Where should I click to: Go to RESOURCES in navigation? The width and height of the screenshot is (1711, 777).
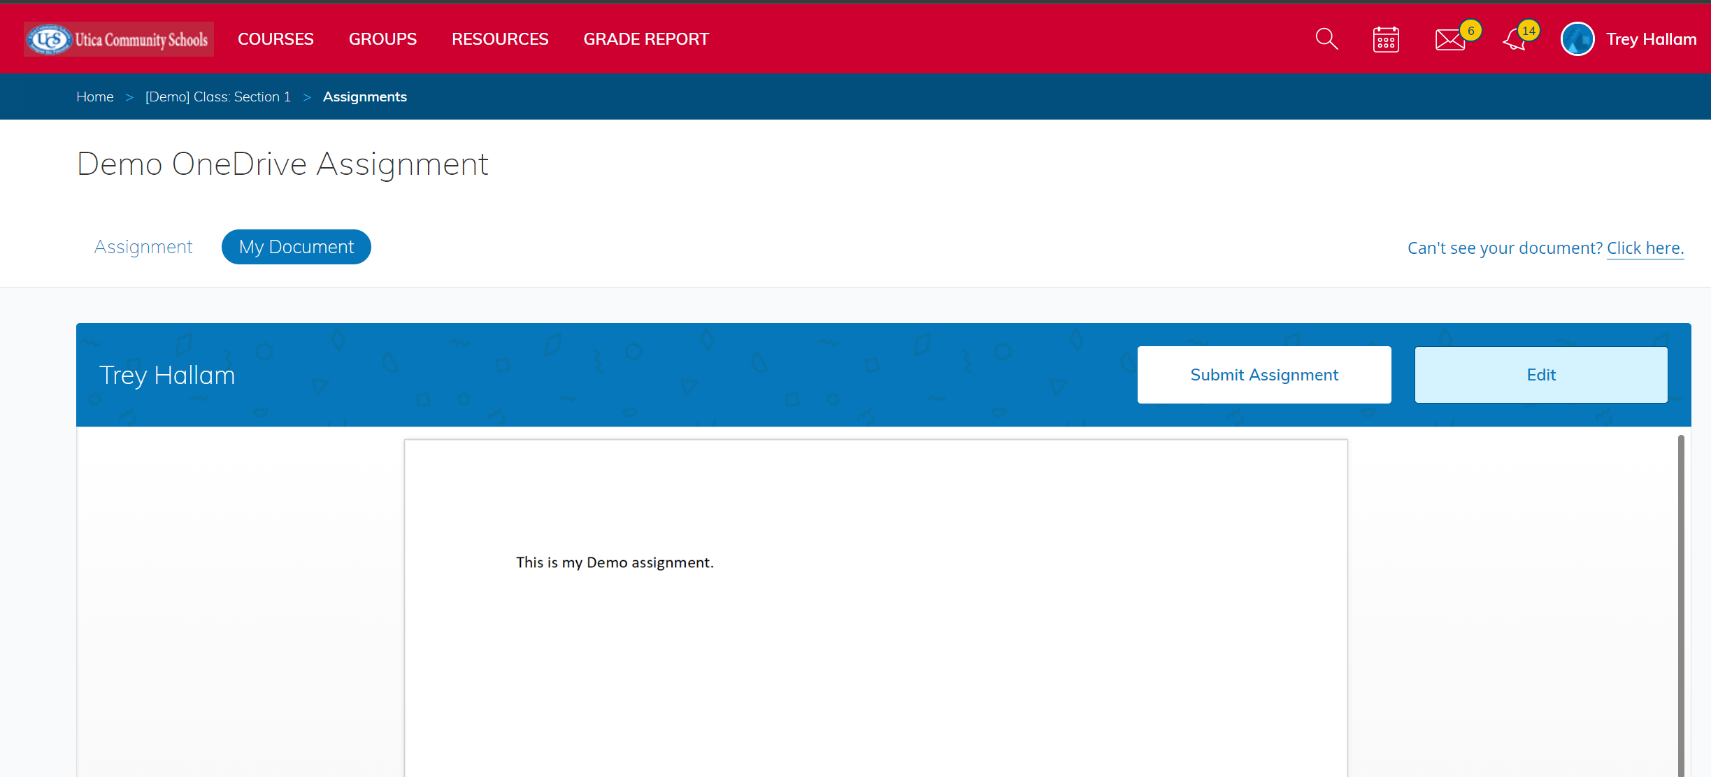500,39
